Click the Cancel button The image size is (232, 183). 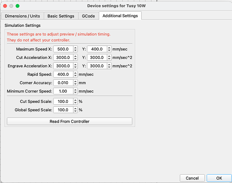[x=192, y=178]
